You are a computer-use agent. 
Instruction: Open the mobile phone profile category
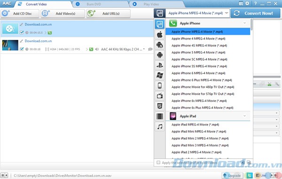[159, 86]
